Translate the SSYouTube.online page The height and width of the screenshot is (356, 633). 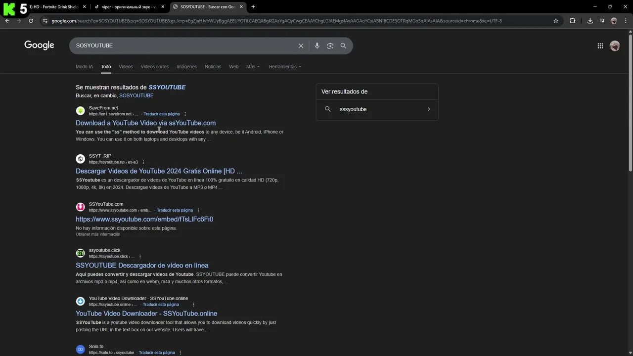tap(161, 305)
